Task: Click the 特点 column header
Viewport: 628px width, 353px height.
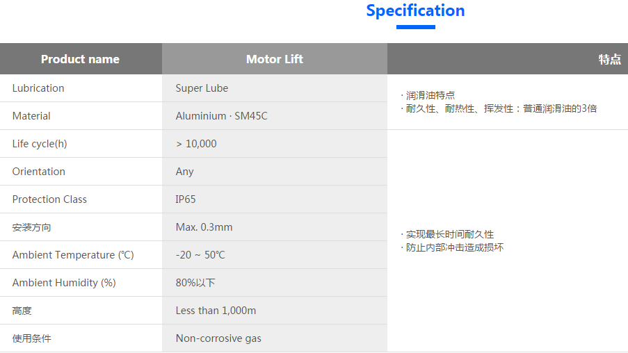Action: click(x=609, y=60)
